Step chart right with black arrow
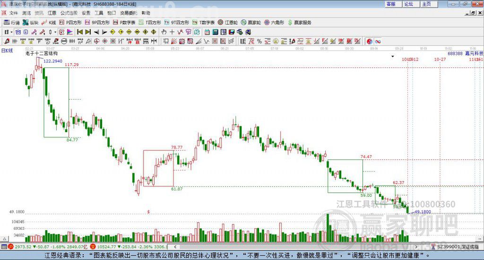 (104, 32)
